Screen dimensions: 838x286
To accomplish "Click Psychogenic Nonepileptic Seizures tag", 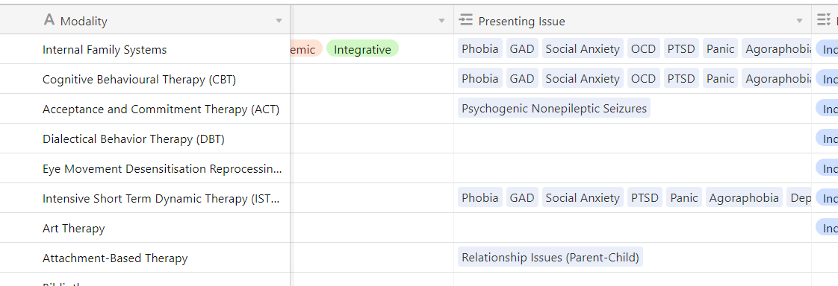I will tap(554, 109).
